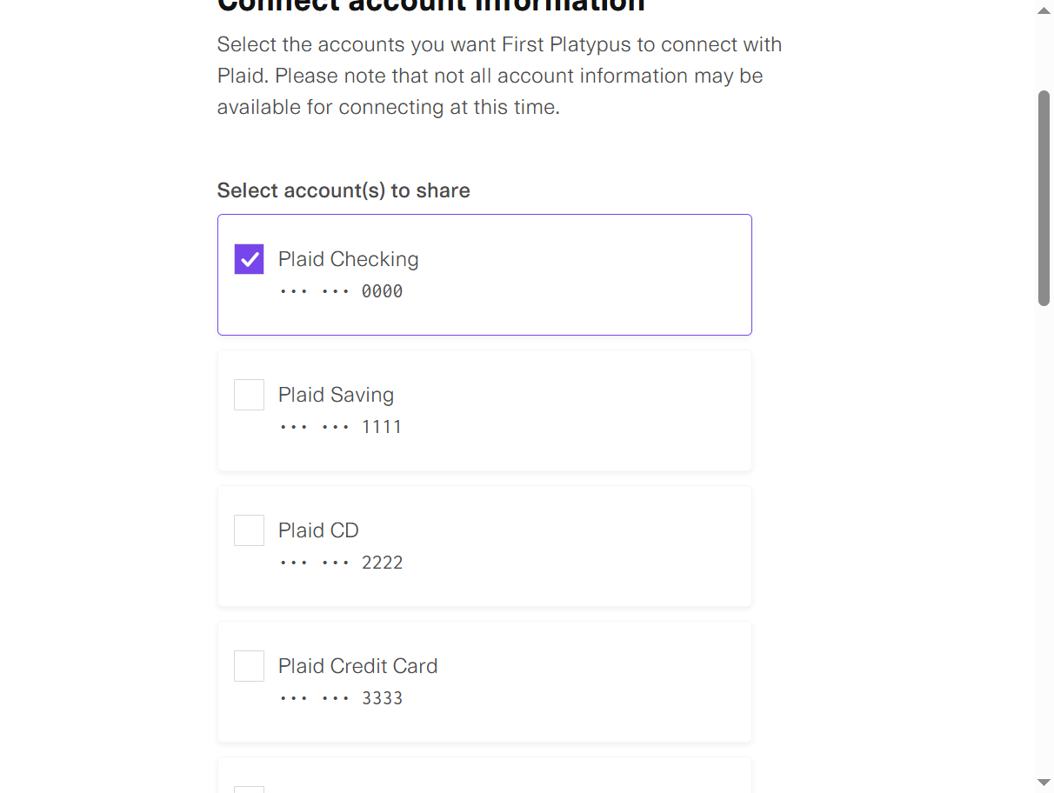Click the scrollbar track below the thumb

[x=1044, y=539]
